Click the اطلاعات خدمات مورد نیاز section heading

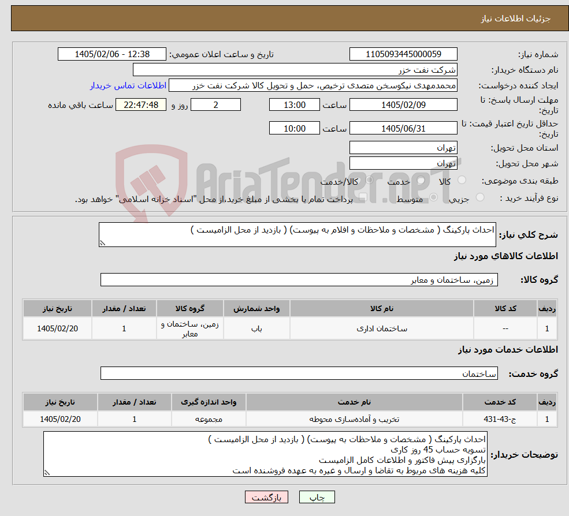pos(508,350)
